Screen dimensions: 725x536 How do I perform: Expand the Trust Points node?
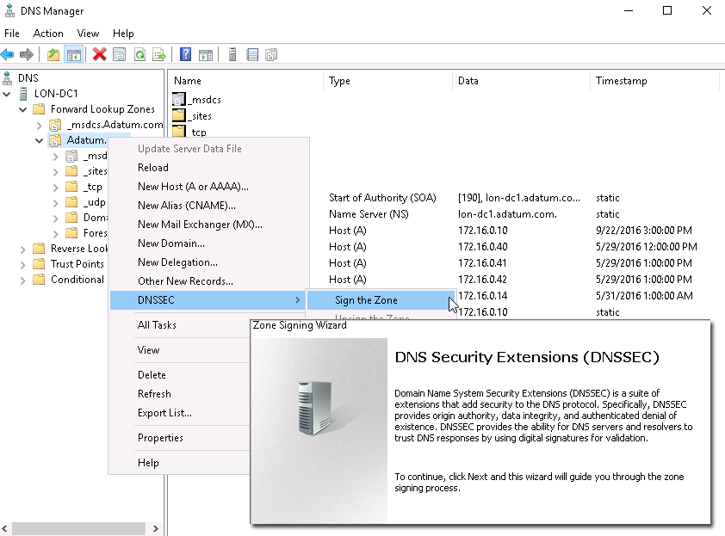[22, 265]
